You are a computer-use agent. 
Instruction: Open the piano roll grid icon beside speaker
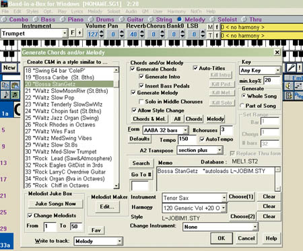298,85
